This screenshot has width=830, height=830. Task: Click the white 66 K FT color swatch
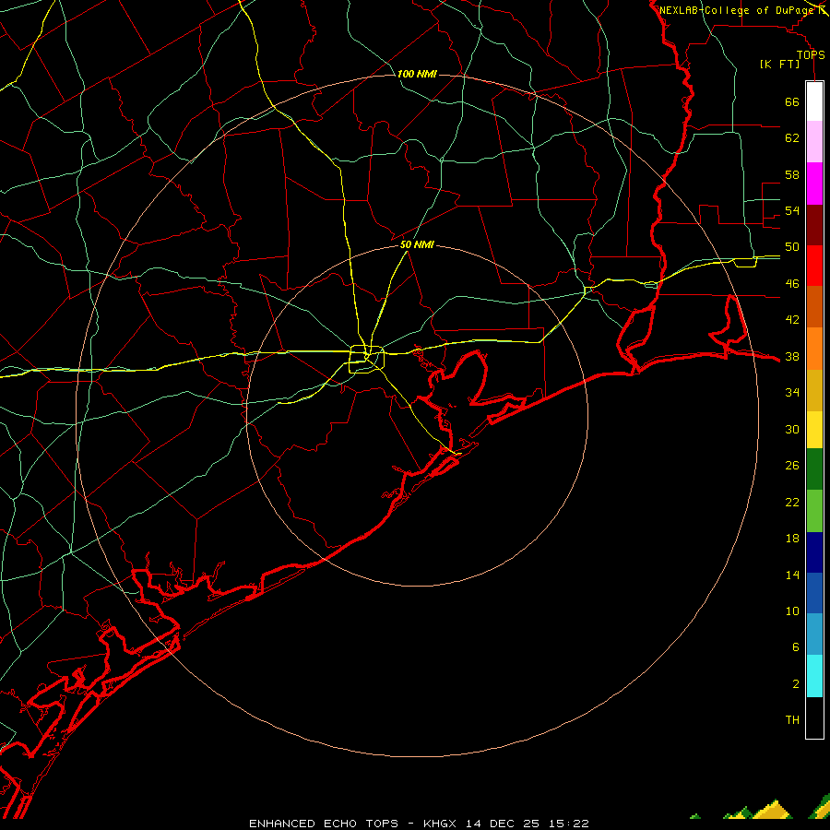tap(814, 101)
